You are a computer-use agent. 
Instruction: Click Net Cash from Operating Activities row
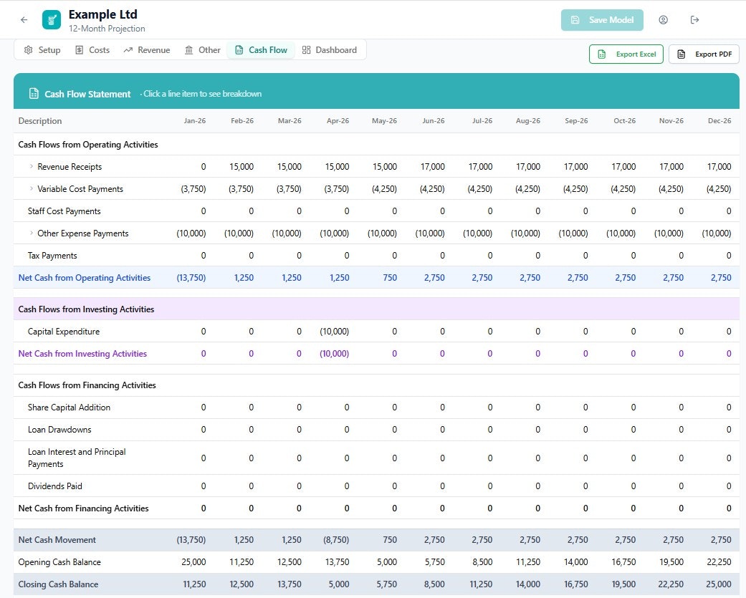click(x=376, y=278)
